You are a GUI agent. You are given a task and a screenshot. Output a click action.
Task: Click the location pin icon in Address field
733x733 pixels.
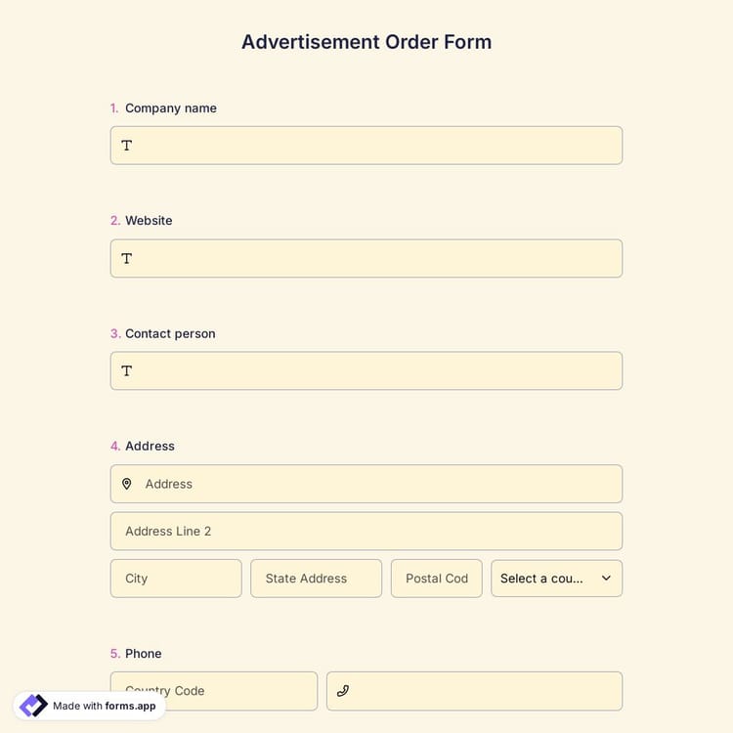127,484
